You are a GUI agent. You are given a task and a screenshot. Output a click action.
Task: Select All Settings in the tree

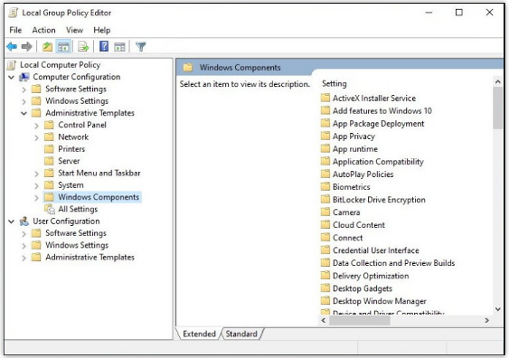click(78, 209)
